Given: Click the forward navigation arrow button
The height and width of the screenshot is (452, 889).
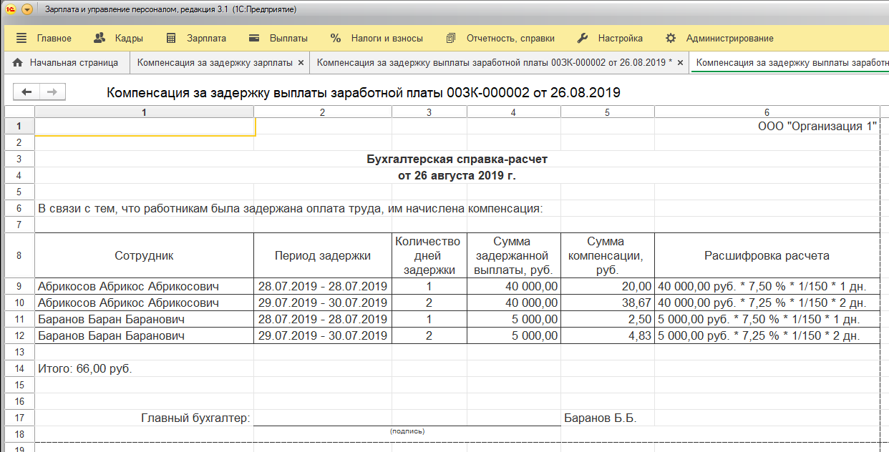Looking at the screenshot, I should 52,92.
